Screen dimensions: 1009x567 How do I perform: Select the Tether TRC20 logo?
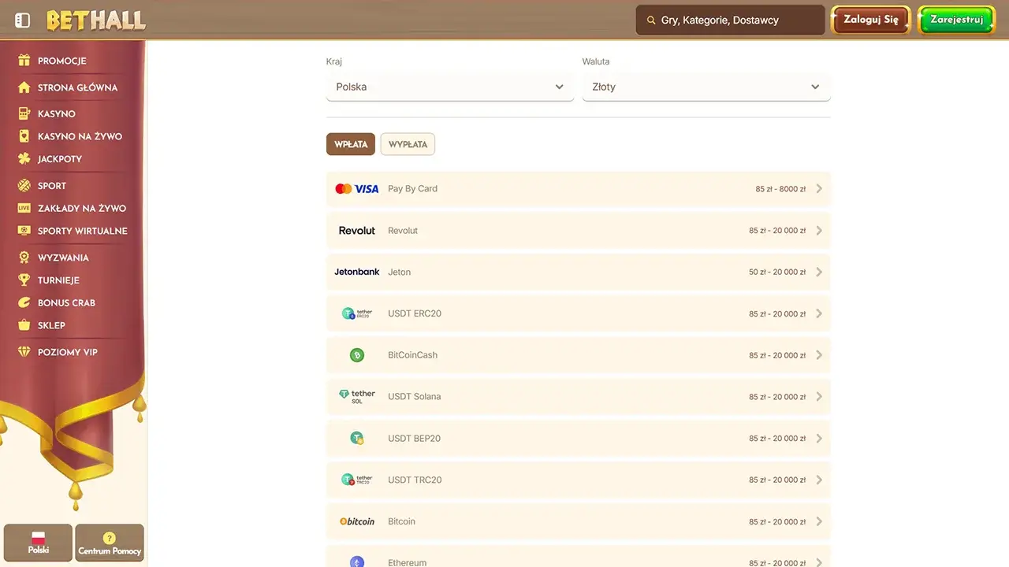(x=357, y=480)
